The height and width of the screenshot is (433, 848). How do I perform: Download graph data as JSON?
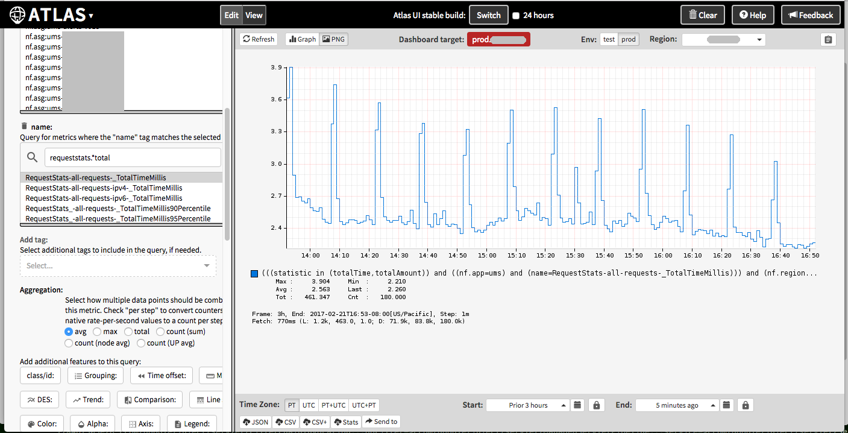(256, 422)
